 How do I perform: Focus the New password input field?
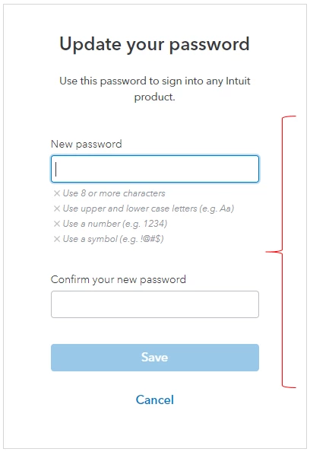(155, 169)
